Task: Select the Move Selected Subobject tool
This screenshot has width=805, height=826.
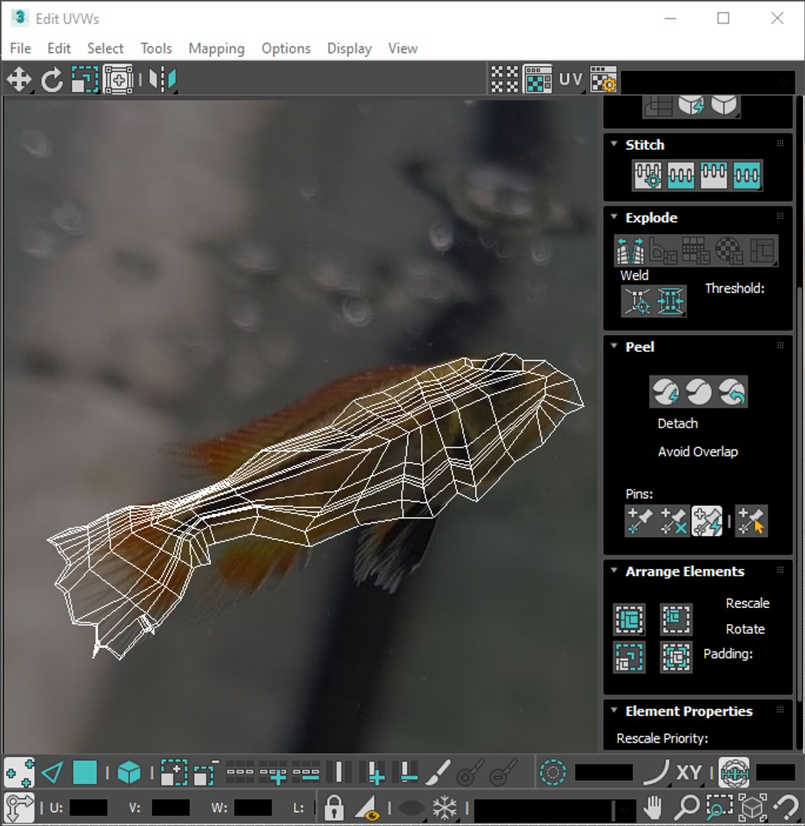Action: coord(19,80)
